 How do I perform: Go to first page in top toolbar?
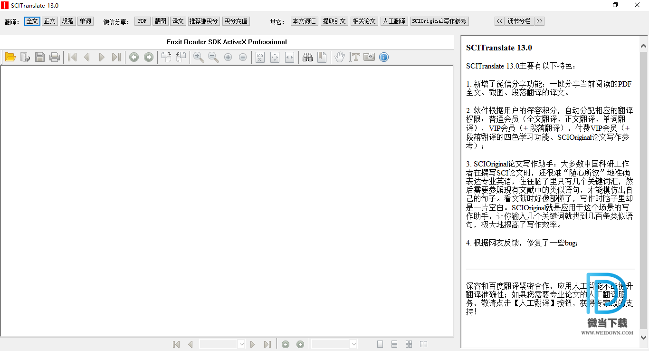tap(72, 57)
